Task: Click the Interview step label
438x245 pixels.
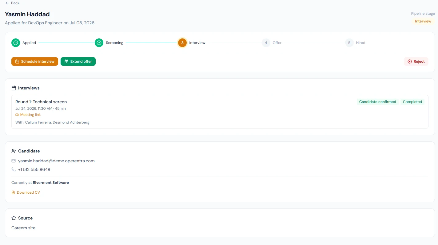Action: pyautogui.click(x=197, y=43)
